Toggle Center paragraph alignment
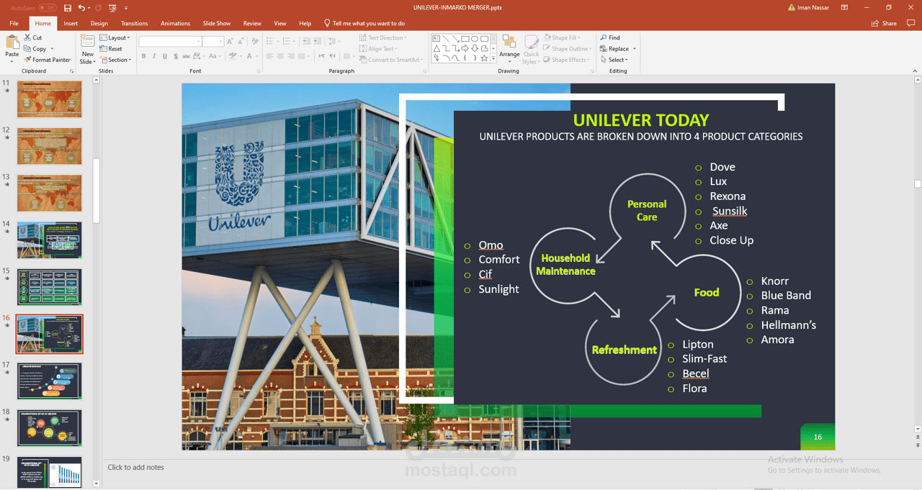Image resolution: width=922 pixels, height=490 pixels. [x=280, y=56]
